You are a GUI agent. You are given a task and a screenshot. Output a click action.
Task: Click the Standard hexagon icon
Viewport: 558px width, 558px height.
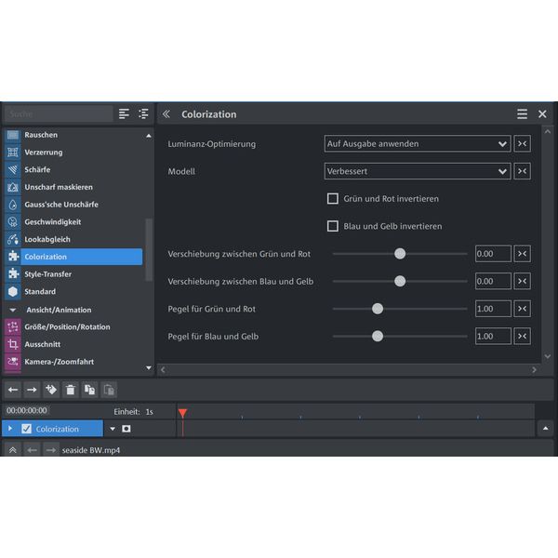(x=13, y=291)
